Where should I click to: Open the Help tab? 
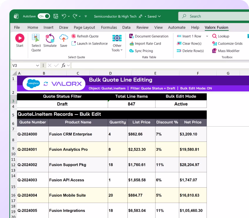pyautogui.click(x=195, y=28)
